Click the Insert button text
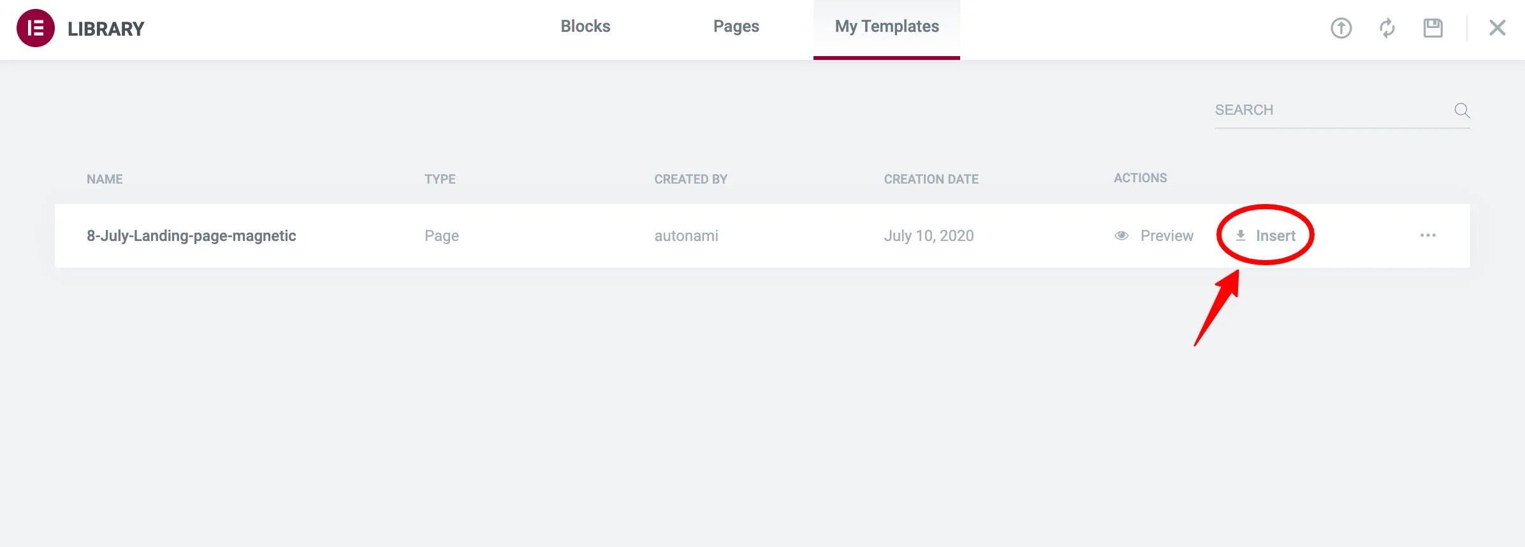1525x547 pixels. 1276,236
